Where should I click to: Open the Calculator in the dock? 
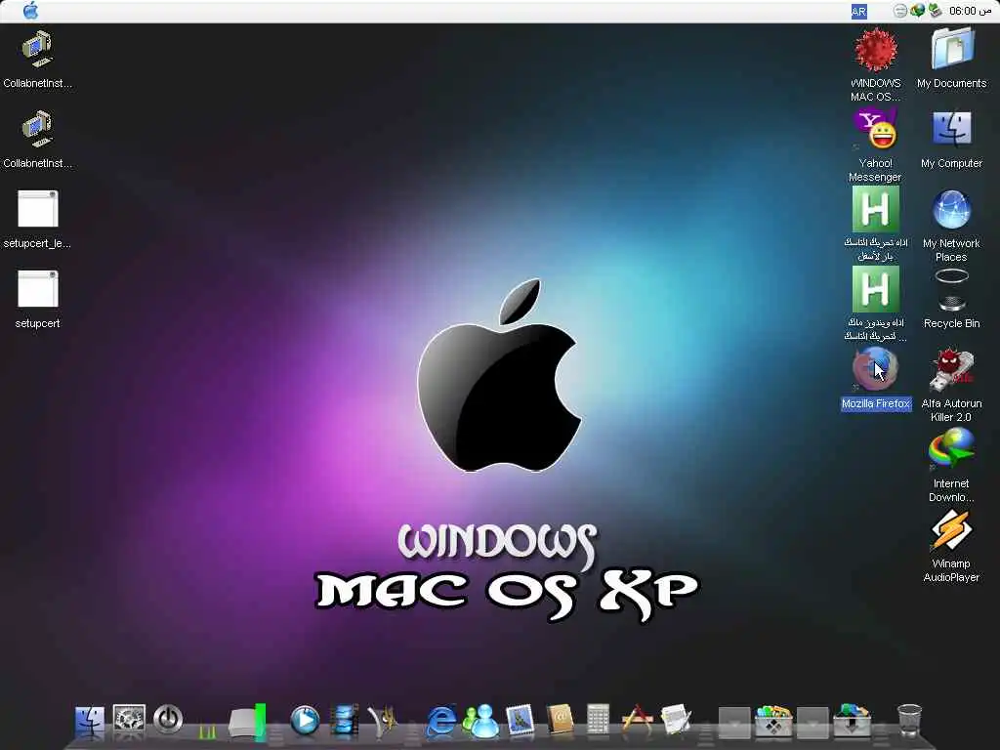click(598, 720)
